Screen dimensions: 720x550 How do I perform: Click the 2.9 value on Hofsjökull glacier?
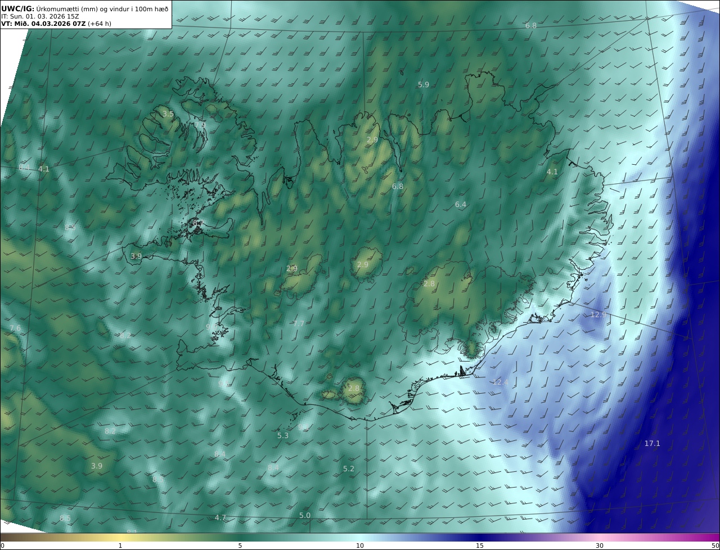coord(363,265)
